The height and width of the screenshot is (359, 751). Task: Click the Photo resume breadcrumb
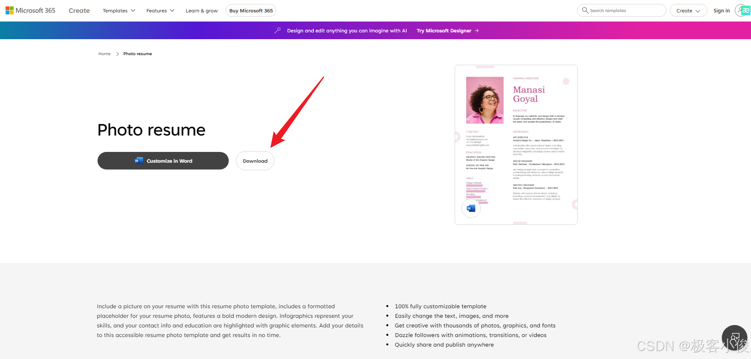pyautogui.click(x=138, y=54)
